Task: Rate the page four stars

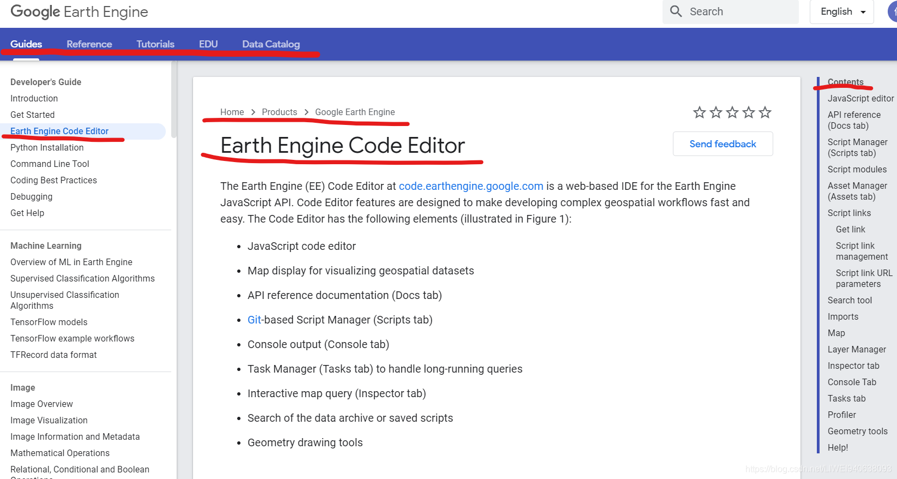Action: [x=749, y=112]
